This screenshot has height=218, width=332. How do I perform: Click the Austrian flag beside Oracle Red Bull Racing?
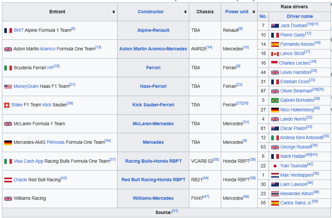click(x=8, y=180)
